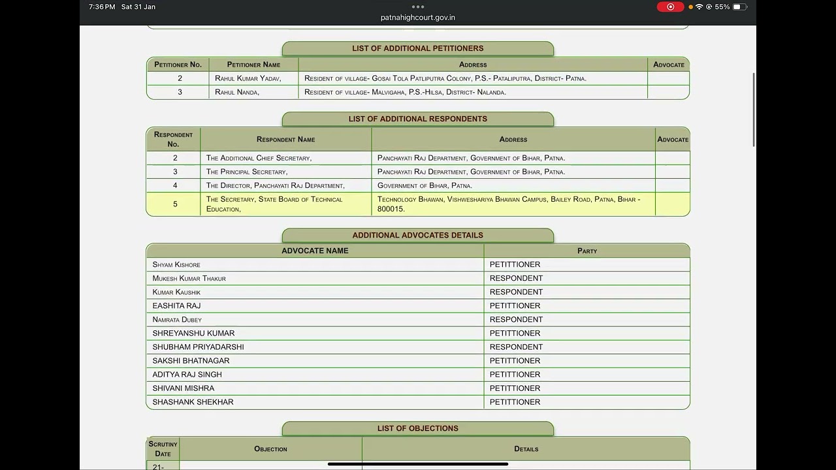836x470 pixels.
Task: Select 'List of Additional Petitioners' heading
Action: 418,48
